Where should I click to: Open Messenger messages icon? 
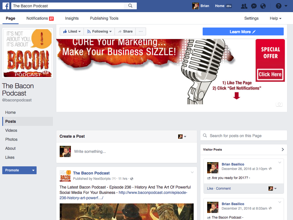tap(254, 6)
